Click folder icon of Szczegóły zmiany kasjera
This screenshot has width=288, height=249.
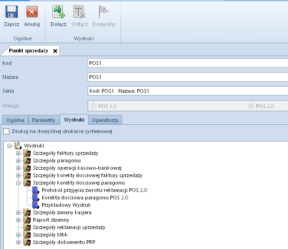point(27,212)
